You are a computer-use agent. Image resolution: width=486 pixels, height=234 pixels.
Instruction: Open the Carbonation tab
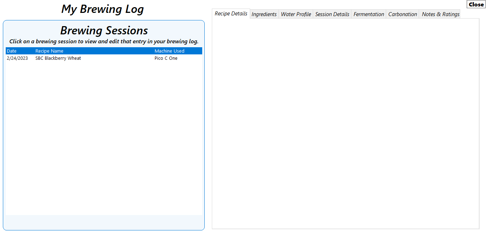(402, 14)
